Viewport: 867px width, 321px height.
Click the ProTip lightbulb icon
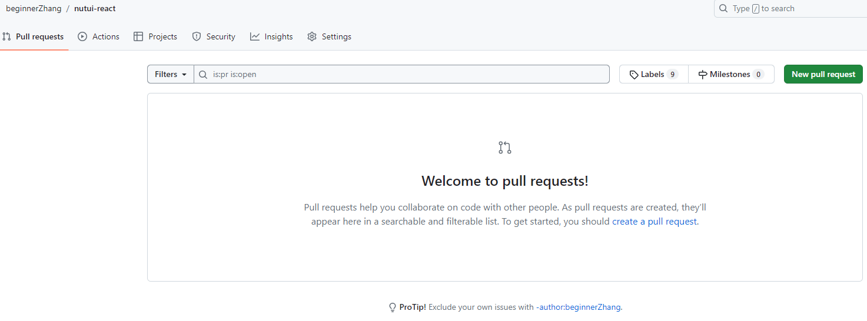click(x=393, y=307)
